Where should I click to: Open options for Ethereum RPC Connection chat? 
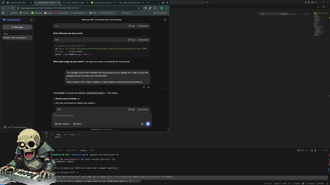coord(30,38)
